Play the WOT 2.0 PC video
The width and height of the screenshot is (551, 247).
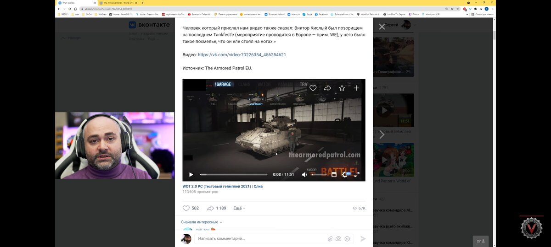pyautogui.click(x=191, y=175)
